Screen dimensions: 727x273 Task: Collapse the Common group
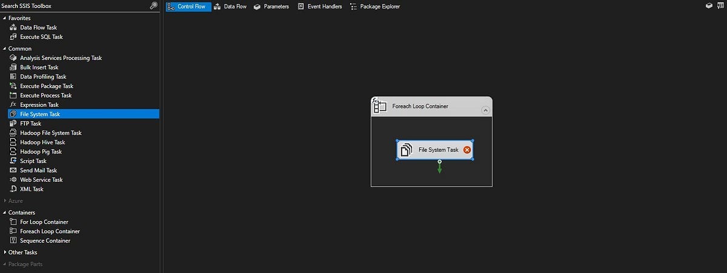[5, 48]
